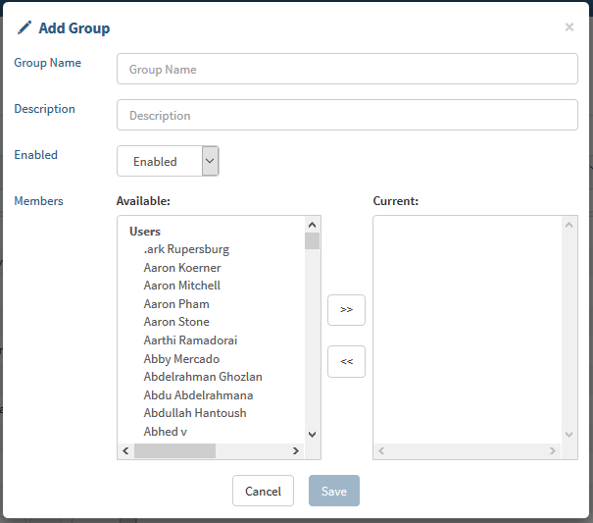This screenshot has width=593, height=523.
Task: Click the Cancel button
Action: point(263,491)
